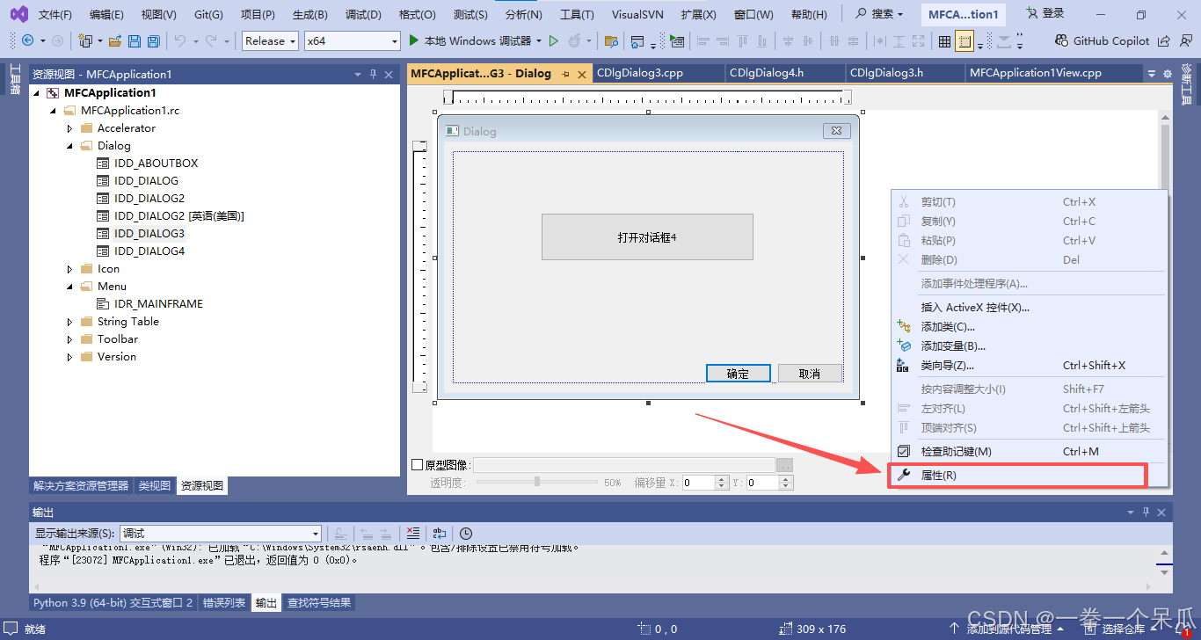Click 添加到源代码管理 in the status bar

point(1008,629)
